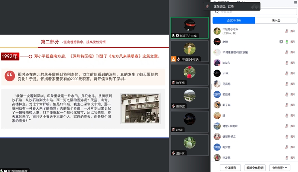
Task: Click the 第二部分 heading on the slide
Action: click(x=50, y=42)
